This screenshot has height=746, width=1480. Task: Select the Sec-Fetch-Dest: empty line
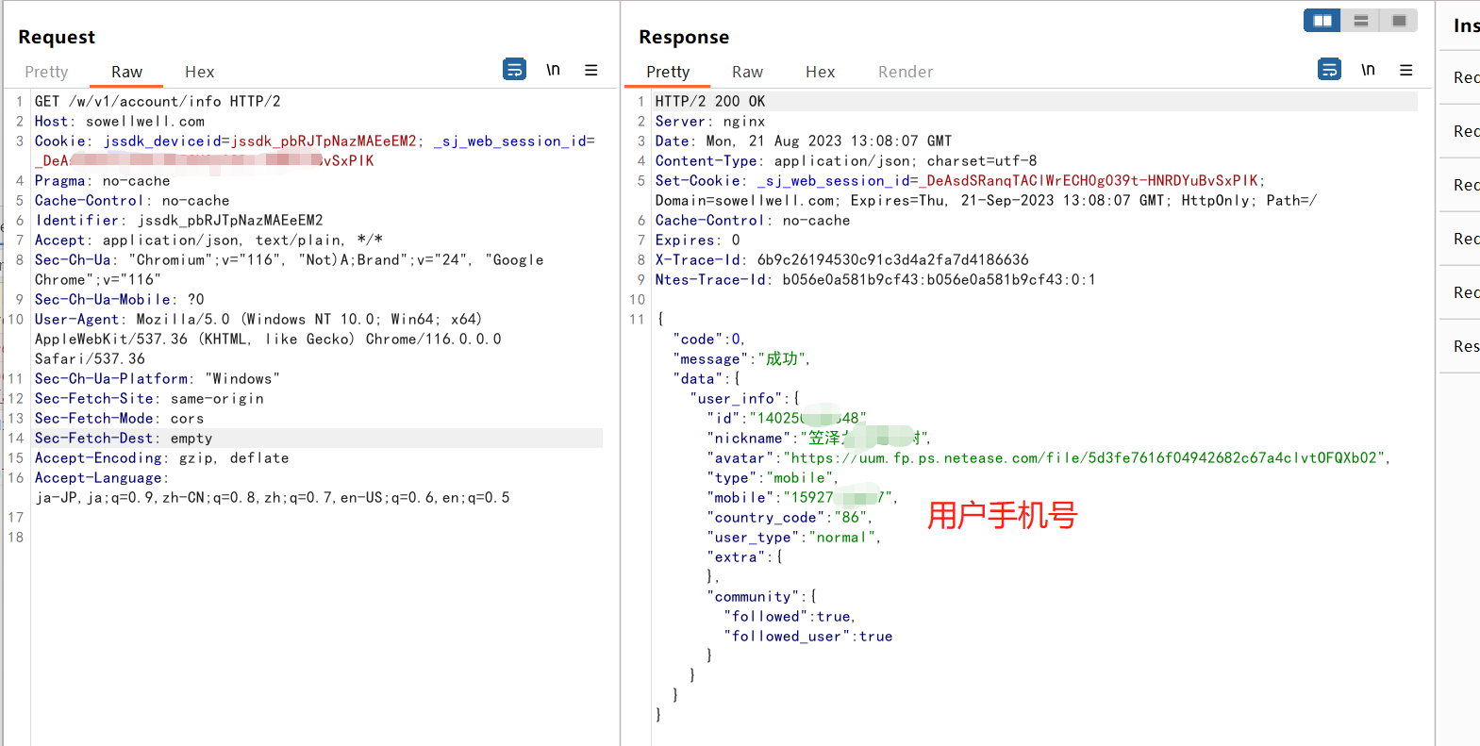tap(124, 438)
